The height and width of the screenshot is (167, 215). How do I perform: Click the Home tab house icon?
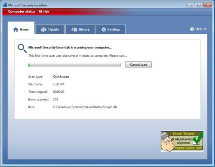click(x=15, y=30)
